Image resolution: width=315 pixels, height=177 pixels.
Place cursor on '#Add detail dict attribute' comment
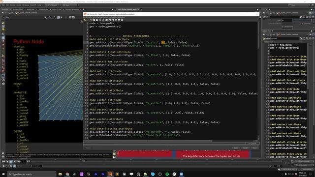tap(109, 39)
